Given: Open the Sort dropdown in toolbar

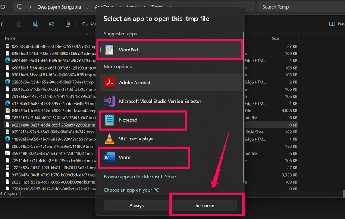Looking at the screenshot, I should click(x=88, y=24).
